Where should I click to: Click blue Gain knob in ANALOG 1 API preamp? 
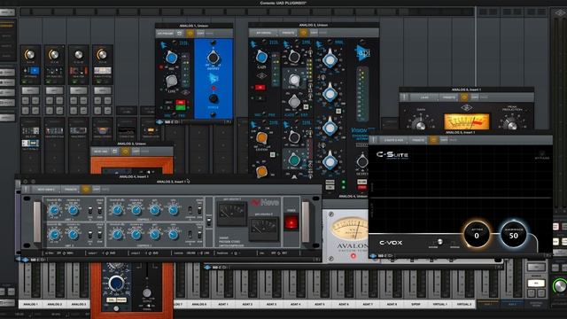coord(171,57)
